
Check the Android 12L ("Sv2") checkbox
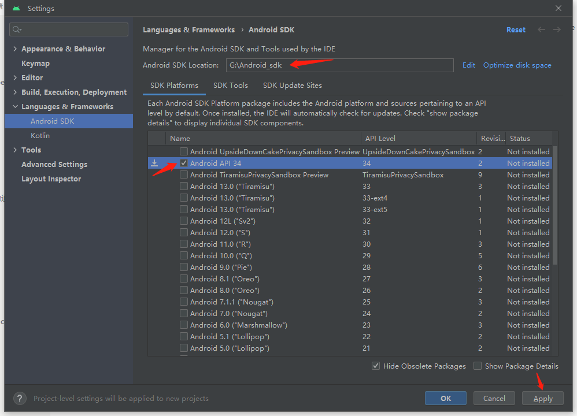point(184,221)
